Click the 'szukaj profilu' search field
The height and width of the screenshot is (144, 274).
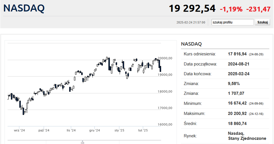[232, 22]
